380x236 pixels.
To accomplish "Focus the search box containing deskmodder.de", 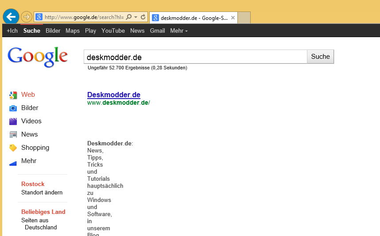I will [195, 57].
